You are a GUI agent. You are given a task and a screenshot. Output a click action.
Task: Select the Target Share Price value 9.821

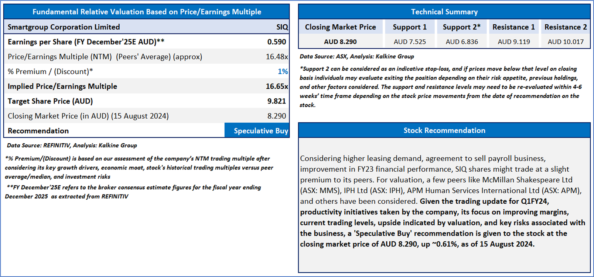click(x=277, y=101)
